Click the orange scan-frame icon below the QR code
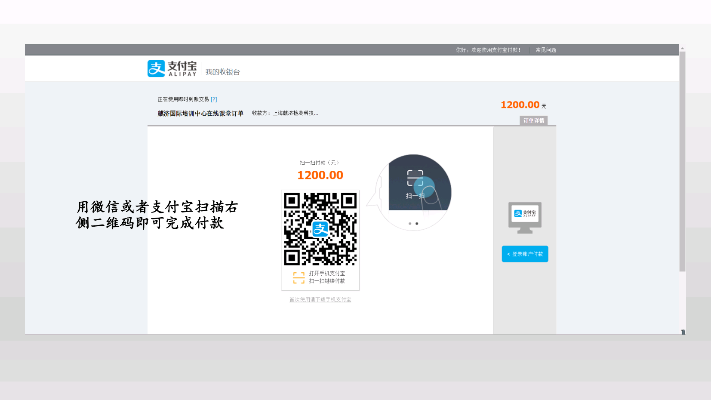 pyautogui.click(x=299, y=277)
